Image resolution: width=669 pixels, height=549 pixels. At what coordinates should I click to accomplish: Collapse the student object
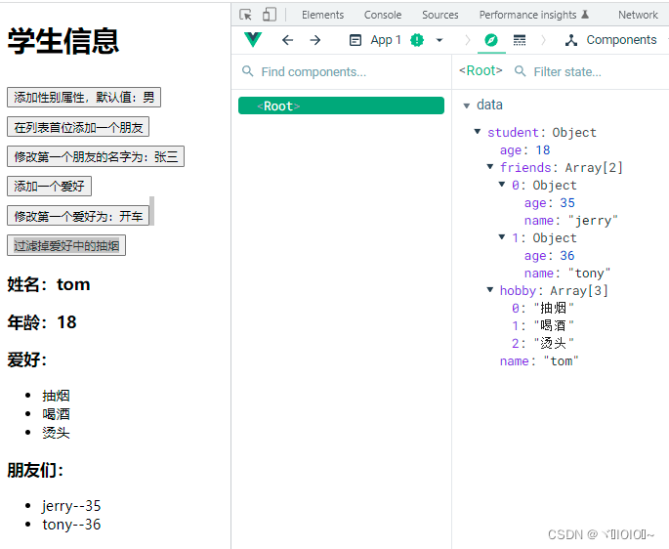click(x=478, y=132)
